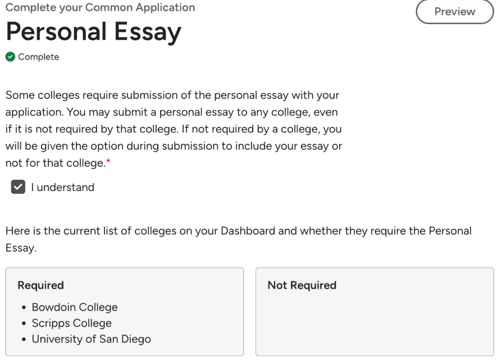Toggle the "I understand" checkbox

pyautogui.click(x=19, y=188)
